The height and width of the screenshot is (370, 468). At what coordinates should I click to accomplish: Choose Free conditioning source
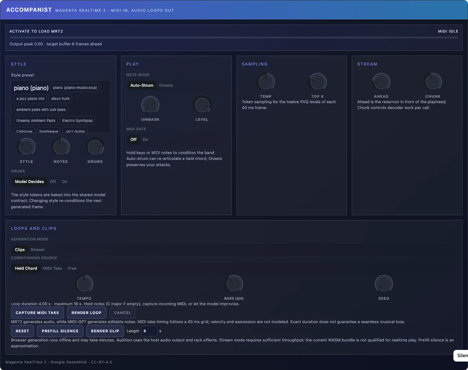72,268
